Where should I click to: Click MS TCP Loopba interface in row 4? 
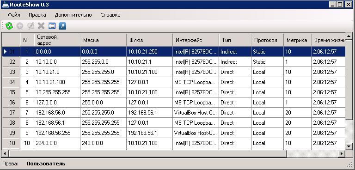click(196, 82)
